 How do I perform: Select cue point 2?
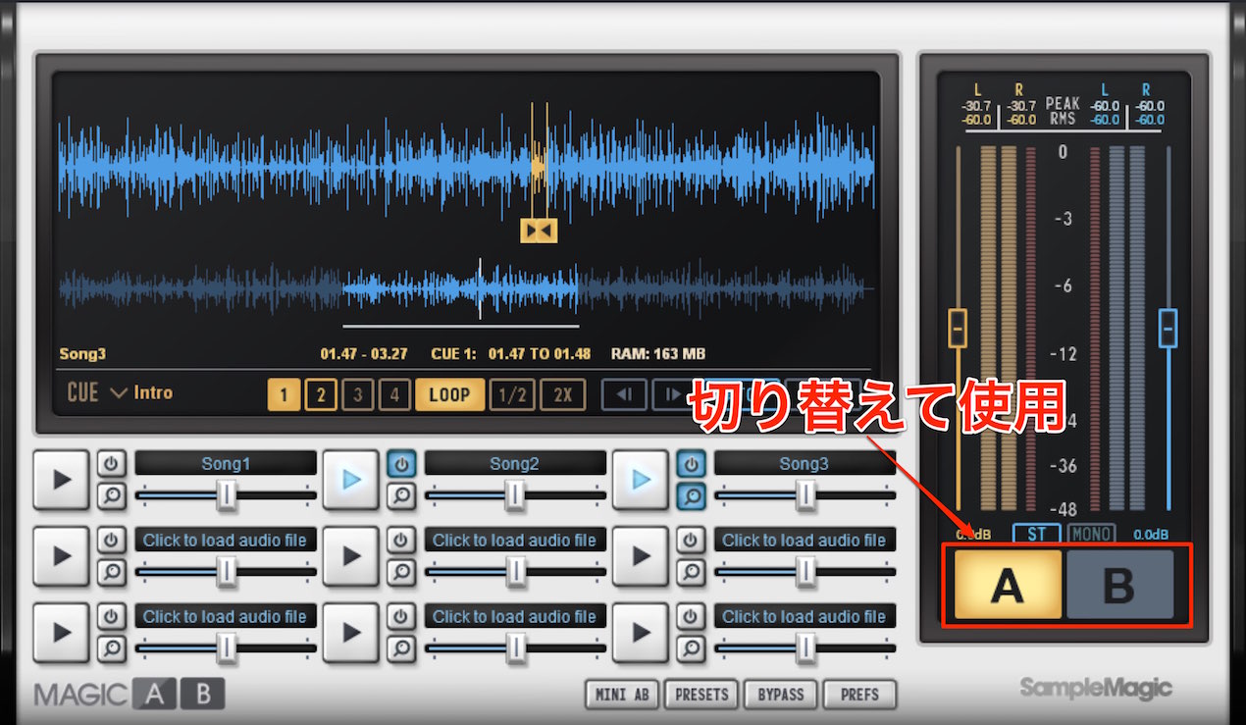pos(321,395)
